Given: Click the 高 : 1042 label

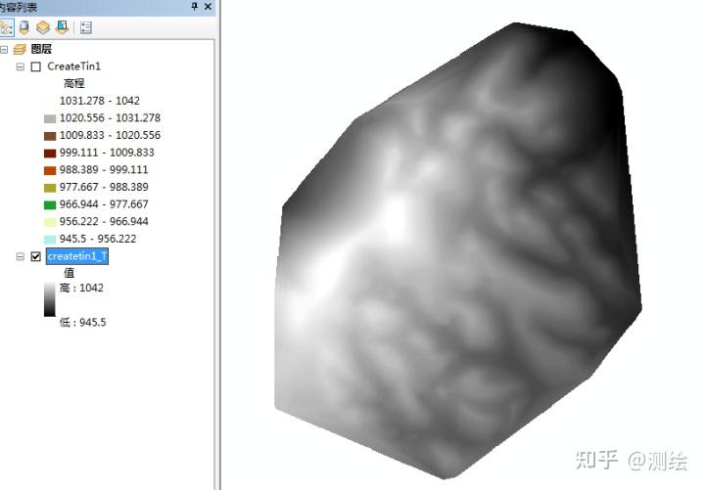Looking at the screenshot, I should pos(81,288).
